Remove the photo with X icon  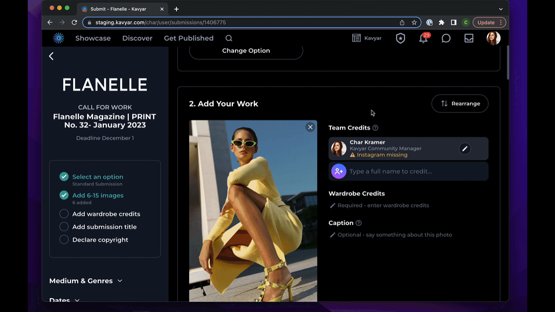pyautogui.click(x=310, y=127)
